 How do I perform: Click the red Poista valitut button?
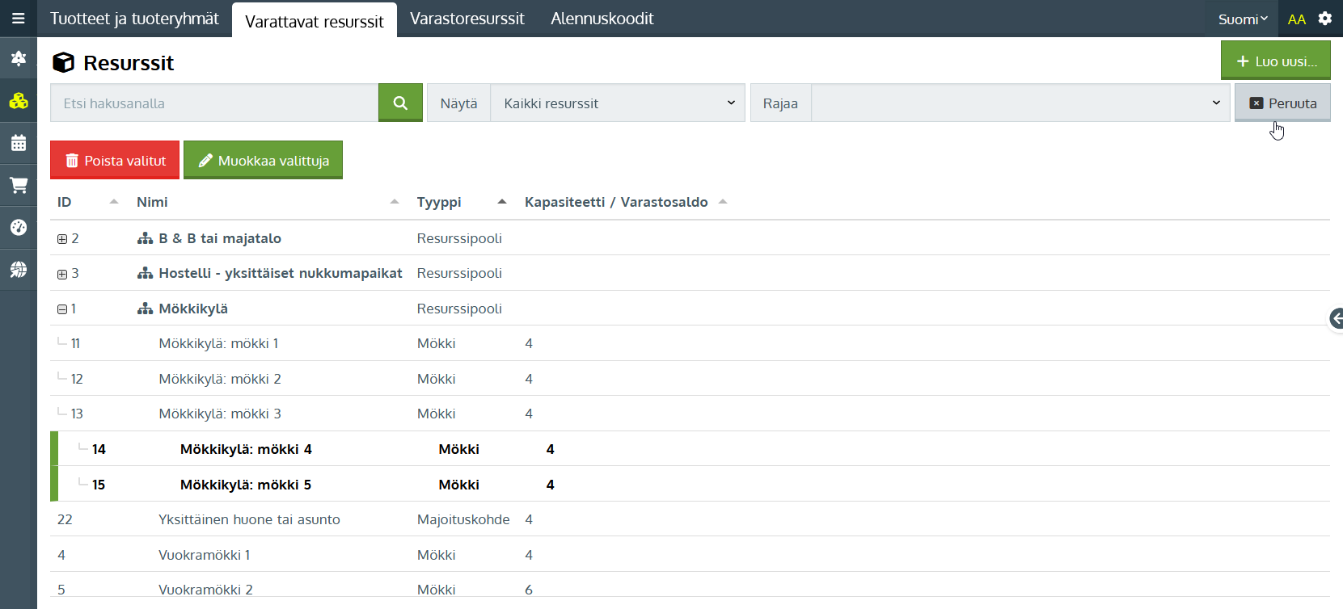[x=115, y=160]
